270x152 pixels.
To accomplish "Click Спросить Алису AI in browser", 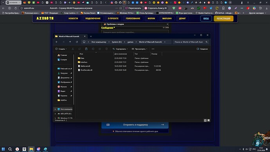I will [156, 8].
